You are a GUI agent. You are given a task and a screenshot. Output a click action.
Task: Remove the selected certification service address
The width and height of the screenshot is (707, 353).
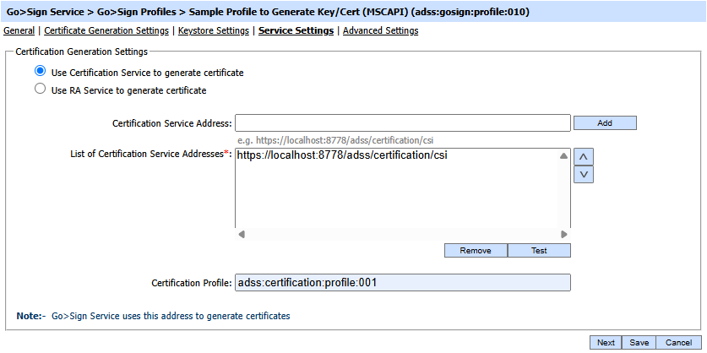point(476,251)
